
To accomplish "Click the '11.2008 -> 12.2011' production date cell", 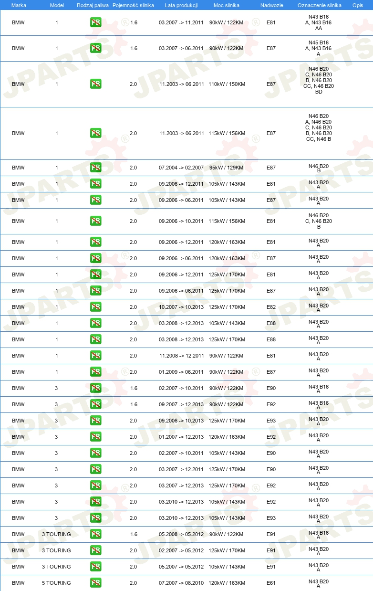I will pyautogui.click(x=181, y=356).
